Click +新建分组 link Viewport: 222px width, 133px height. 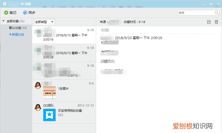[17, 34]
